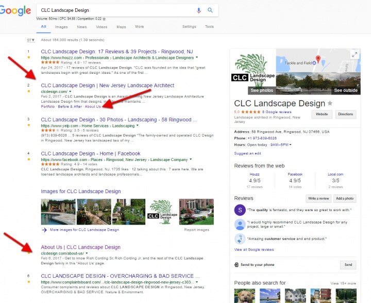Viewport: 371px width, 303px height.
Task: Click the Website button
Action: pos(322,114)
